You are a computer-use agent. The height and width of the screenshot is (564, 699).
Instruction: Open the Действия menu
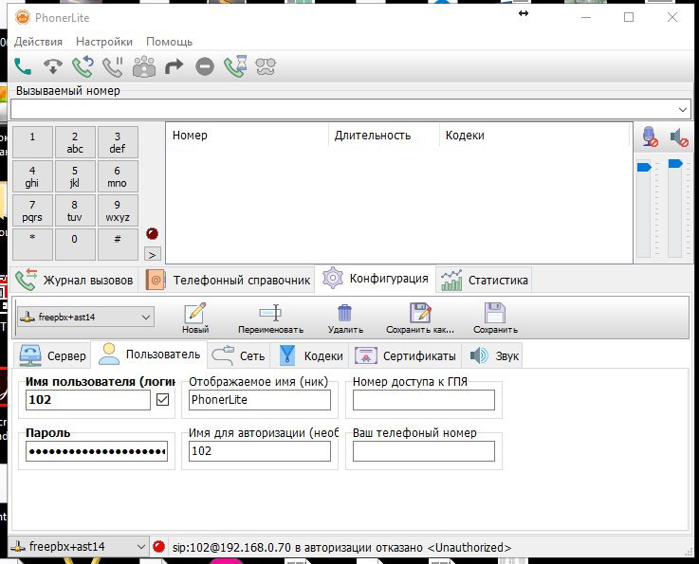(x=38, y=42)
